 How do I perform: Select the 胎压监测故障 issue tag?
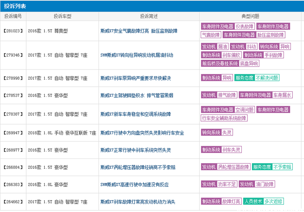[x=271, y=35]
